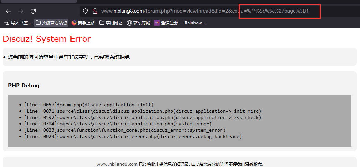The height and width of the screenshot is (167, 360).
Task: Open the 常用网址 bookmarks folder
Action: (111, 23)
